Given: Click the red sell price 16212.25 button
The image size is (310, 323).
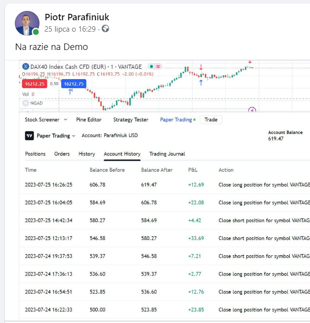Looking at the screenshot, I should pos(34,84).
